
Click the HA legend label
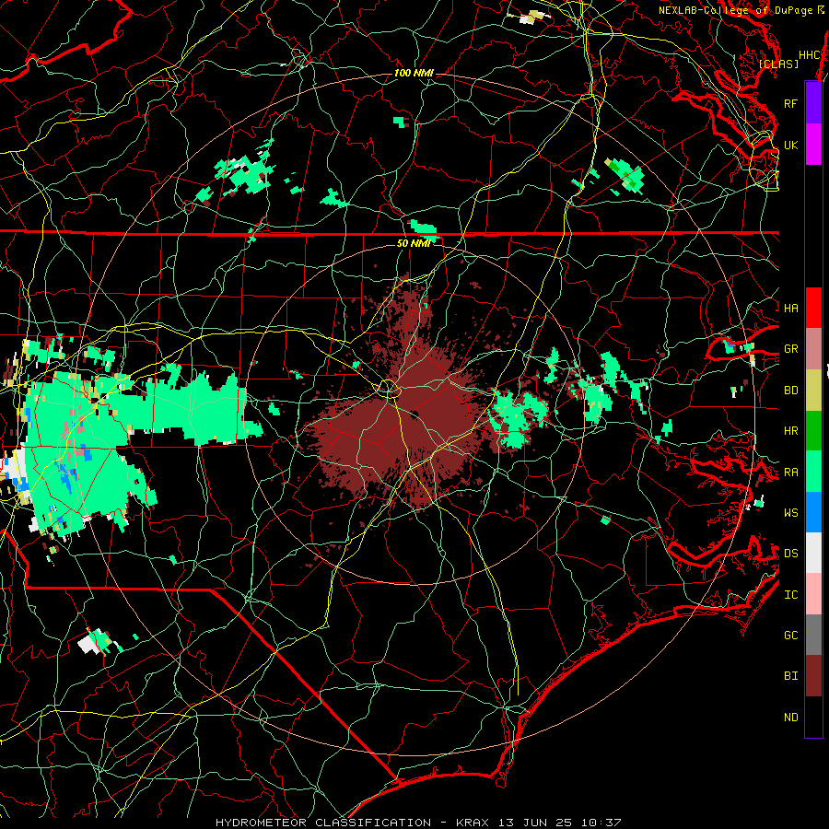coord(790,308)
